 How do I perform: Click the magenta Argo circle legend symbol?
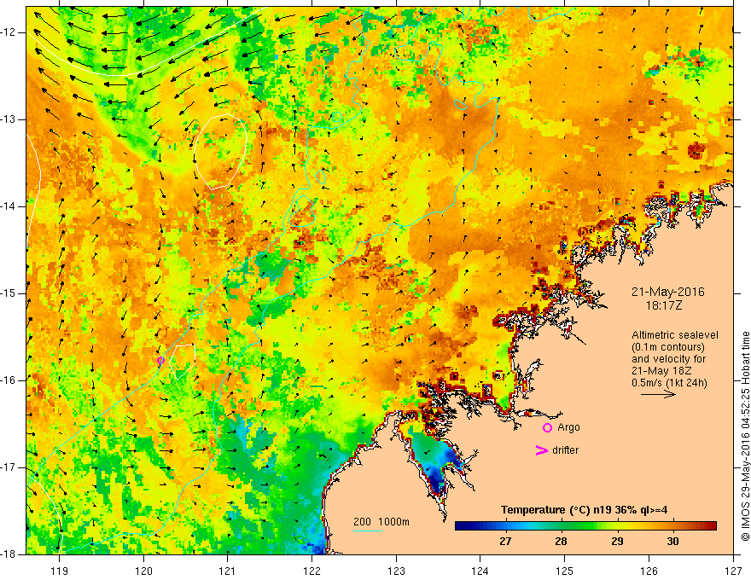click(x=547, y=428)
